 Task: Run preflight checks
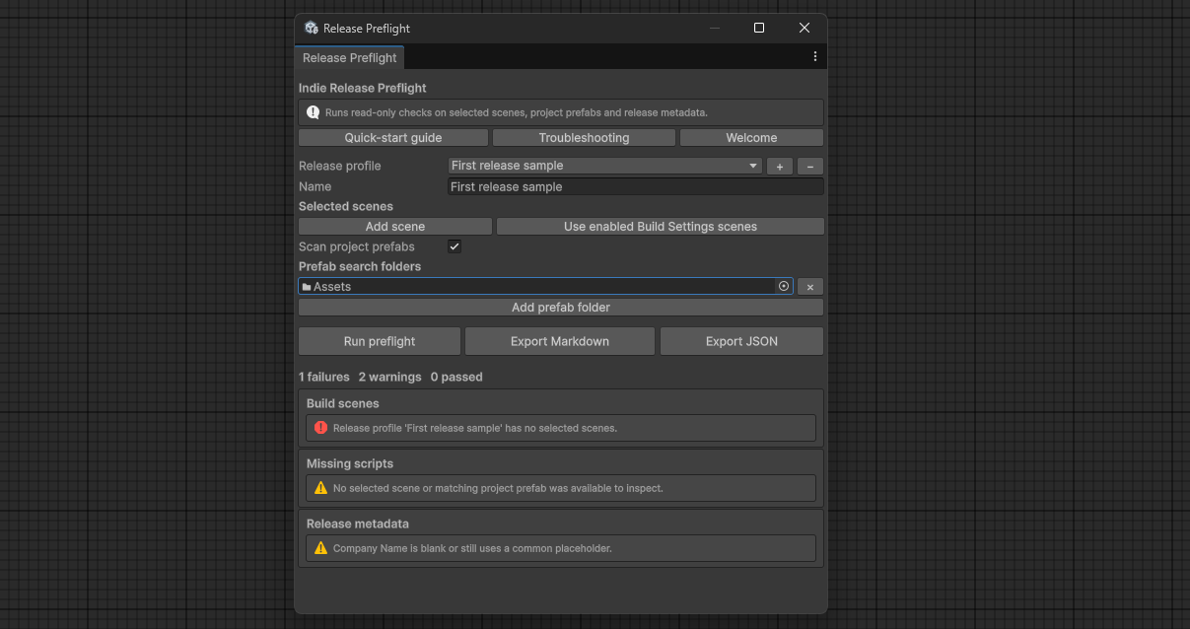point(380,341)
